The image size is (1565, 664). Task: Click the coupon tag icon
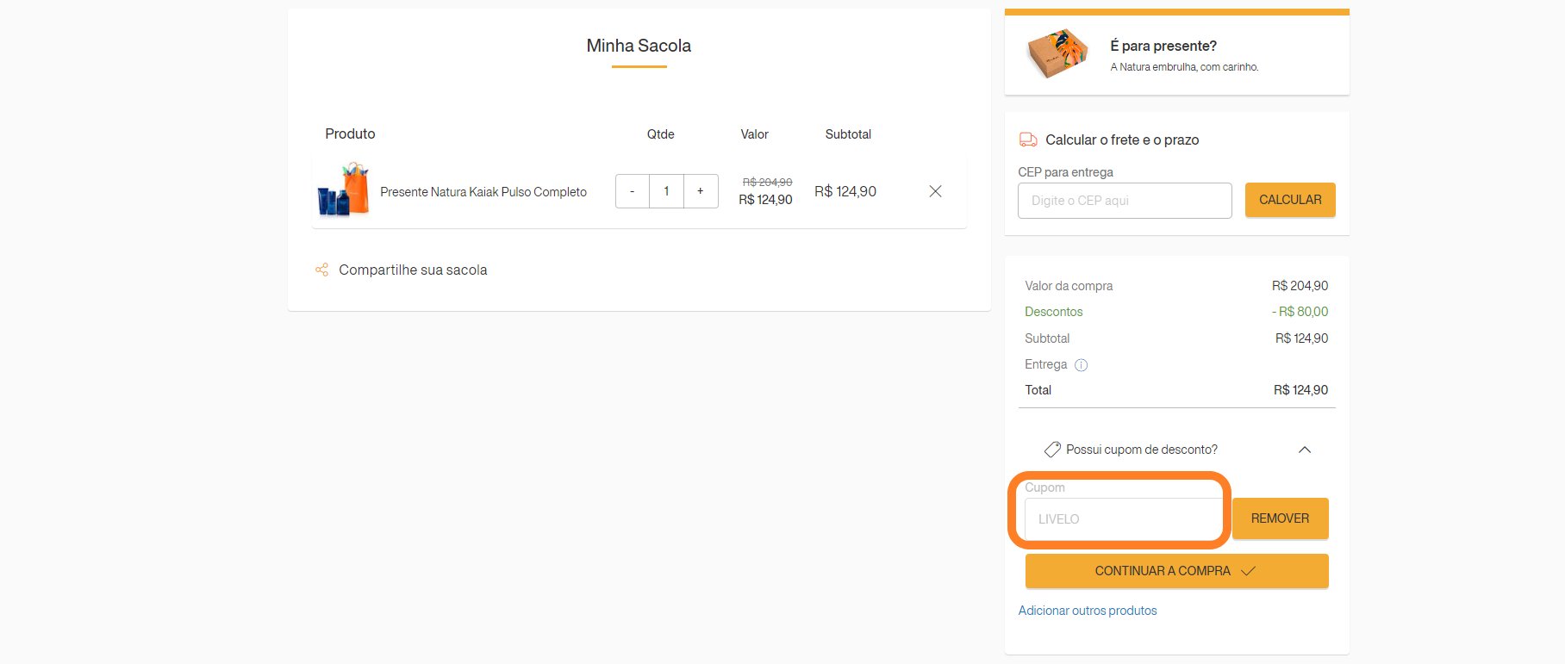point(1052,450)
